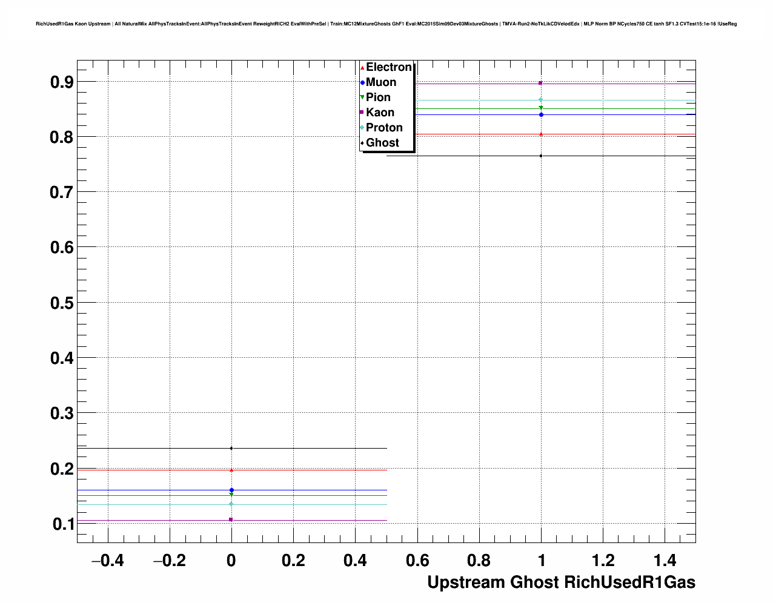Click the blue Muon circle marker in legend
Image resolution: width=773 pixels, height=603 pixels.
[x=362, y=82]
